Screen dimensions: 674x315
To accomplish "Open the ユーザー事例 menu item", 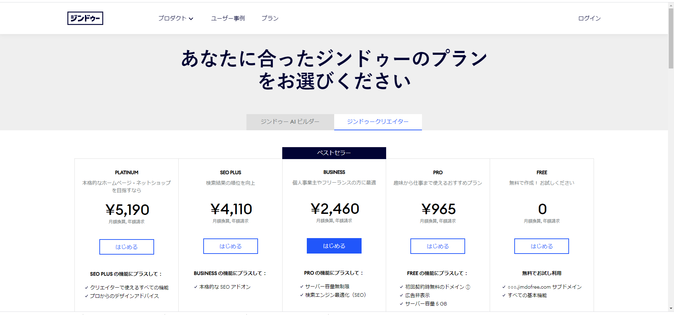I will [x=228, y=18].
